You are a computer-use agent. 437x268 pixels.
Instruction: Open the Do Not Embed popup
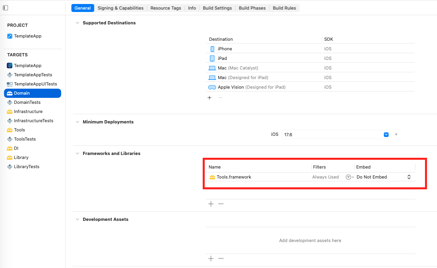(x=383, y=177)
